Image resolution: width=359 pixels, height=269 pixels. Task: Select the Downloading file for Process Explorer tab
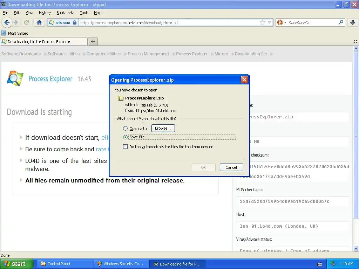tap(44, 42)
